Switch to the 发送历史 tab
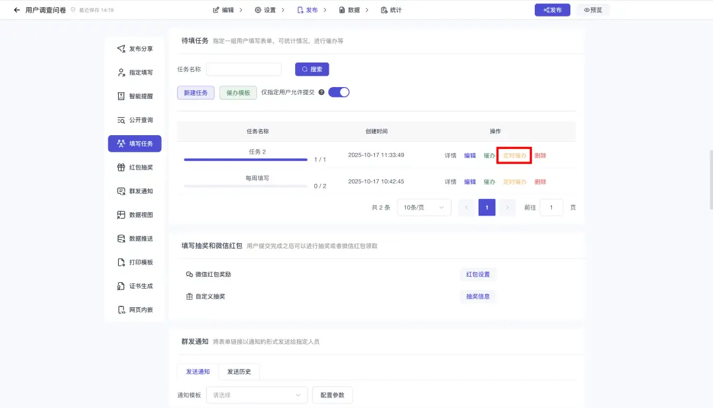Viewport: 713px width, 408px height. pos(239,371)
